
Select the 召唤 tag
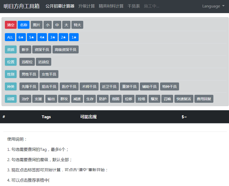[167, 99]
